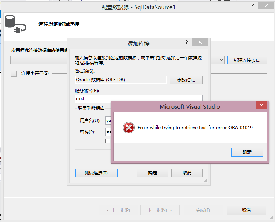Close the 配置数据源 - SqlDataSource1 window
This screenshot has width=275, height=222.
pyautogui.click(x=266, y=5)
